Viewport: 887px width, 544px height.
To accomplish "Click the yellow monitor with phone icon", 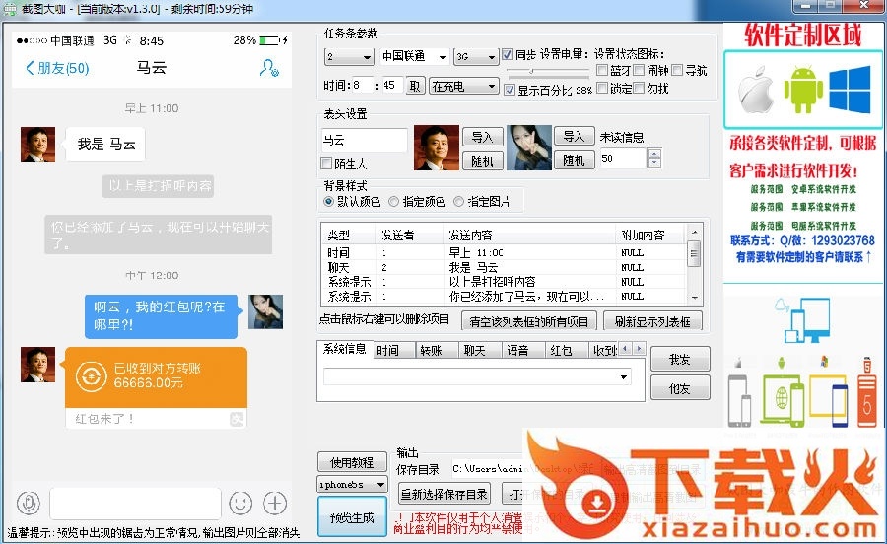I will [x=829, y=400].
